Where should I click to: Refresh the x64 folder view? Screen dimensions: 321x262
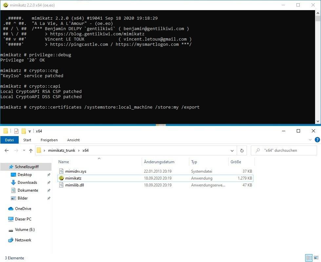pos(242,150)
